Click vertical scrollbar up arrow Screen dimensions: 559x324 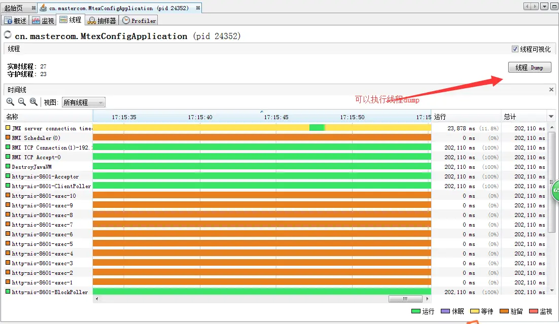pos(552,127)
